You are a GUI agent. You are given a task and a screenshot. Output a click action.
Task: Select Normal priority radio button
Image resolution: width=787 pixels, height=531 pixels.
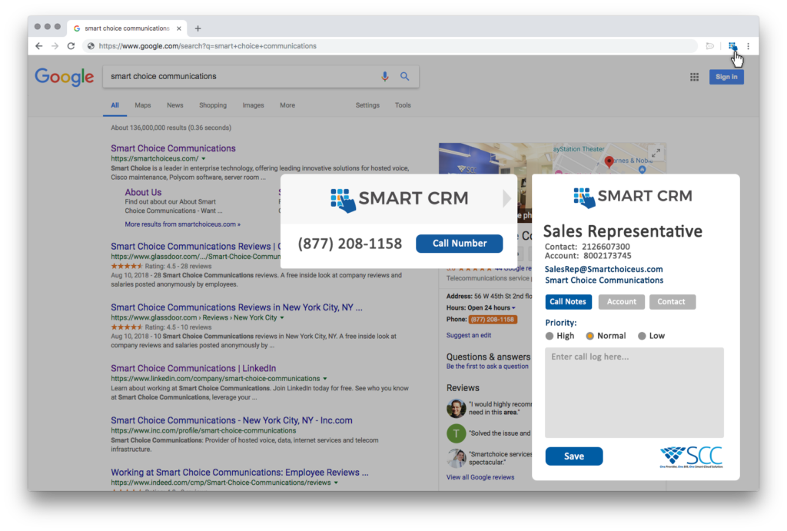pyautogui.click(x=589, y=336)
